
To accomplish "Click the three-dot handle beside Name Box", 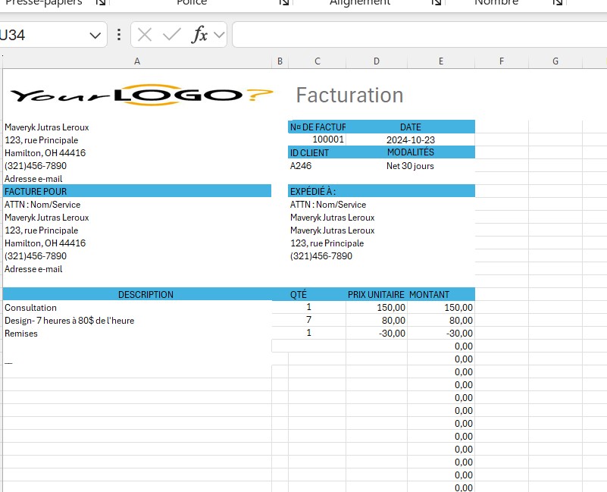I will (x=119, y=35).
